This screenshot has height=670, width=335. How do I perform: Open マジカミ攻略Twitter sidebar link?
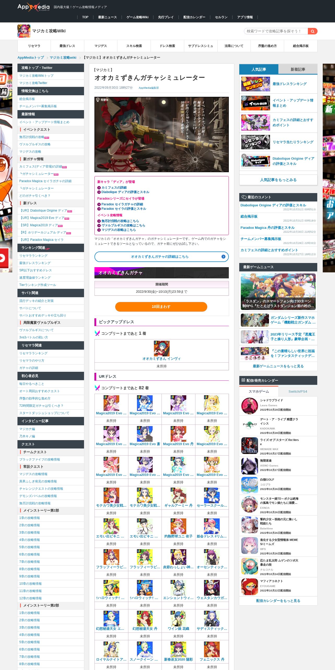click(33, 83)
